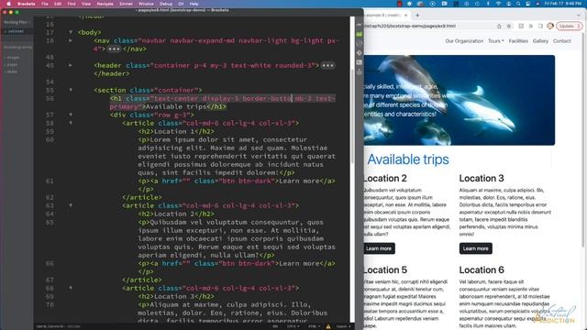This screenshot has height=330, width=587.
Task: Click the Wi-Fi icon in the macOS menu bar
Action: [498, 4]
